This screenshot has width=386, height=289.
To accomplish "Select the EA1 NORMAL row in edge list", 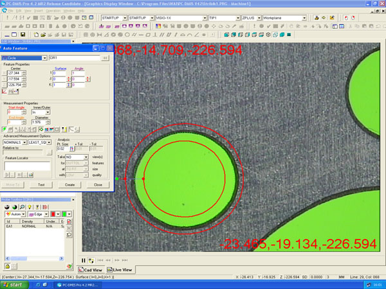I will 35,226.
